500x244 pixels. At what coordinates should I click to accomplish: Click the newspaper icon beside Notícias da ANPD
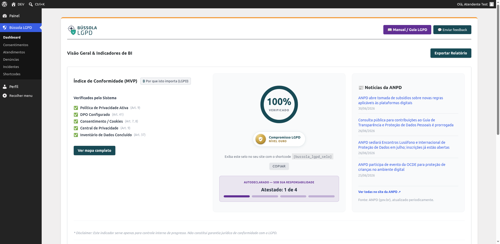(x=361, y=87)
